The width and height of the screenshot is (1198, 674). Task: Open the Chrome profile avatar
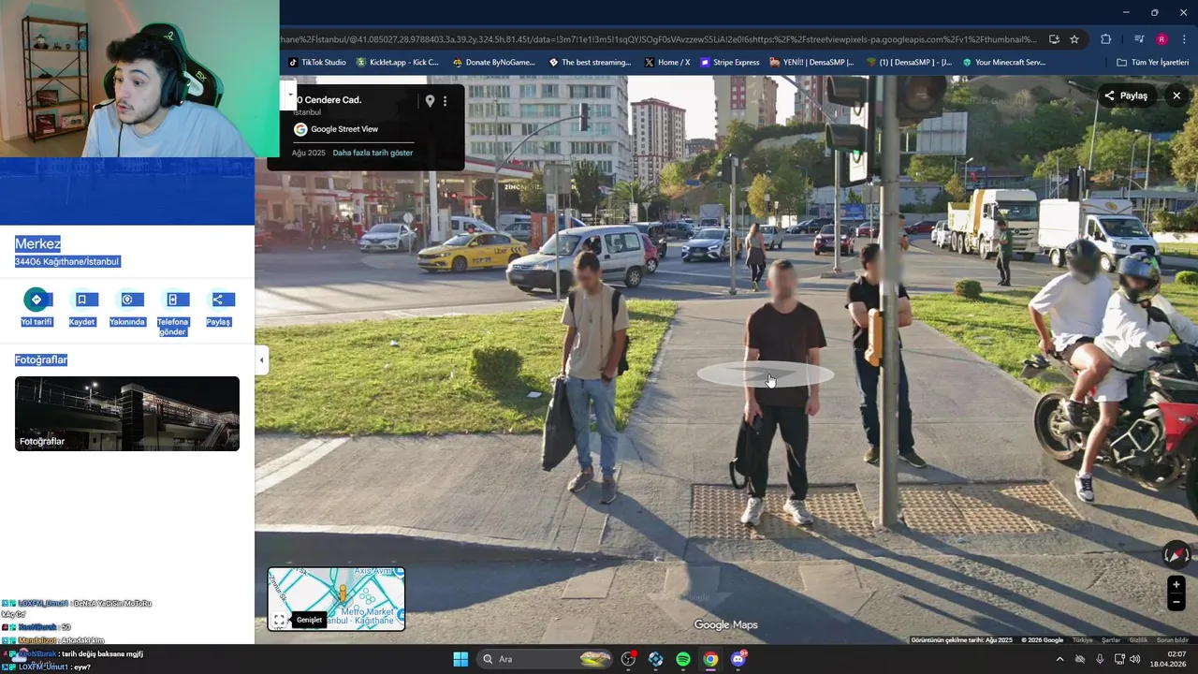point(1161,39)
